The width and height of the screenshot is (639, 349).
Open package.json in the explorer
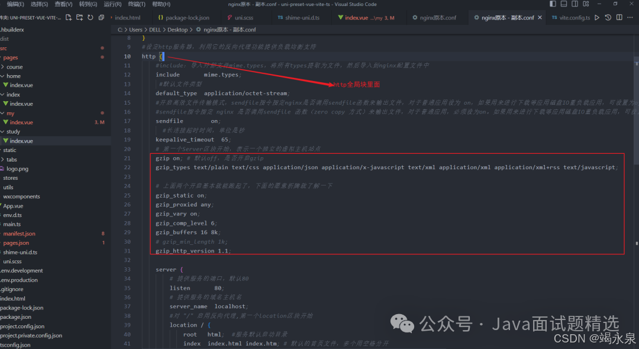[x=15, y=317]
